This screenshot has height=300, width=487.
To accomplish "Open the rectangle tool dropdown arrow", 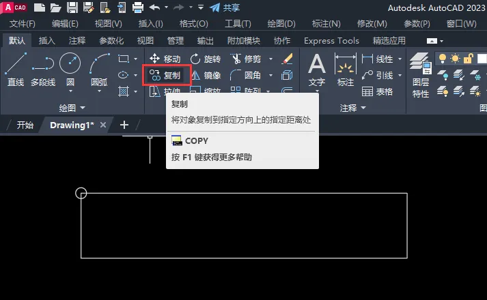I will pos(136,59).
